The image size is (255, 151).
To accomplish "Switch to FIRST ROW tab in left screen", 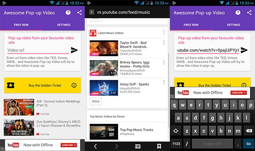I will click(21, 25).
